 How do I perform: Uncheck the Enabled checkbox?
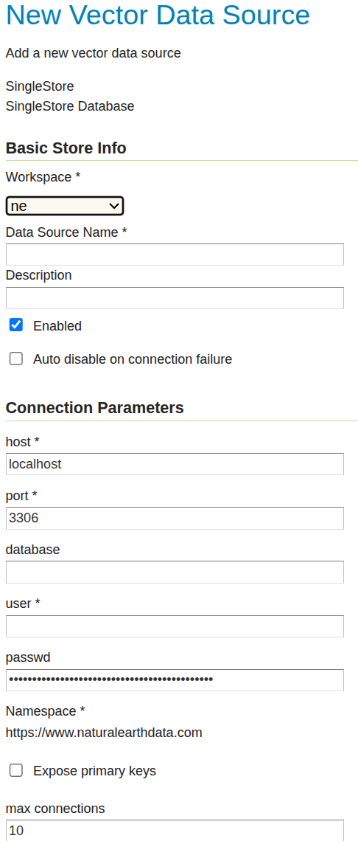tap(16, 325)
